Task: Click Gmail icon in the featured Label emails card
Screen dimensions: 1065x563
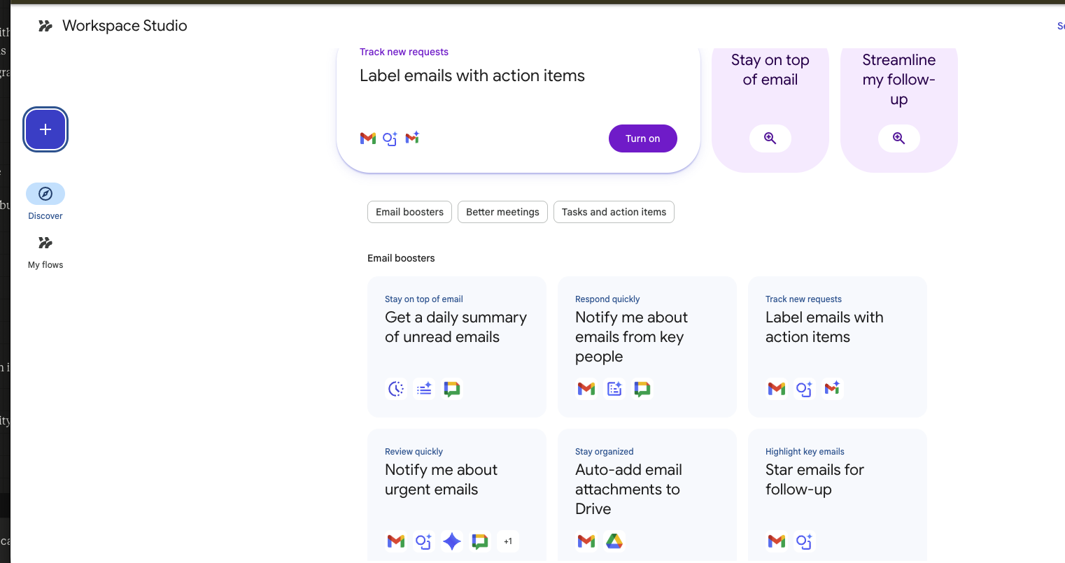Action: (x=368, y=138)
